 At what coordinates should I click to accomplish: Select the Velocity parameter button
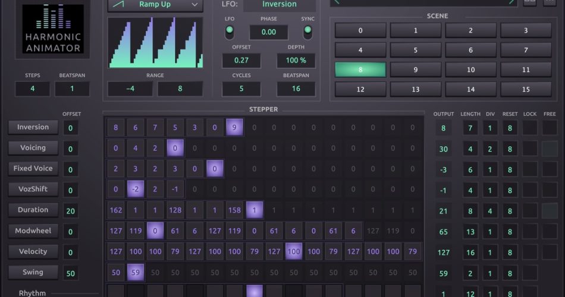(33, 251)
